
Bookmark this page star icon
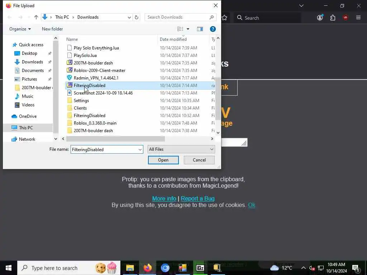pyautogui.click(x=224, y=18)
